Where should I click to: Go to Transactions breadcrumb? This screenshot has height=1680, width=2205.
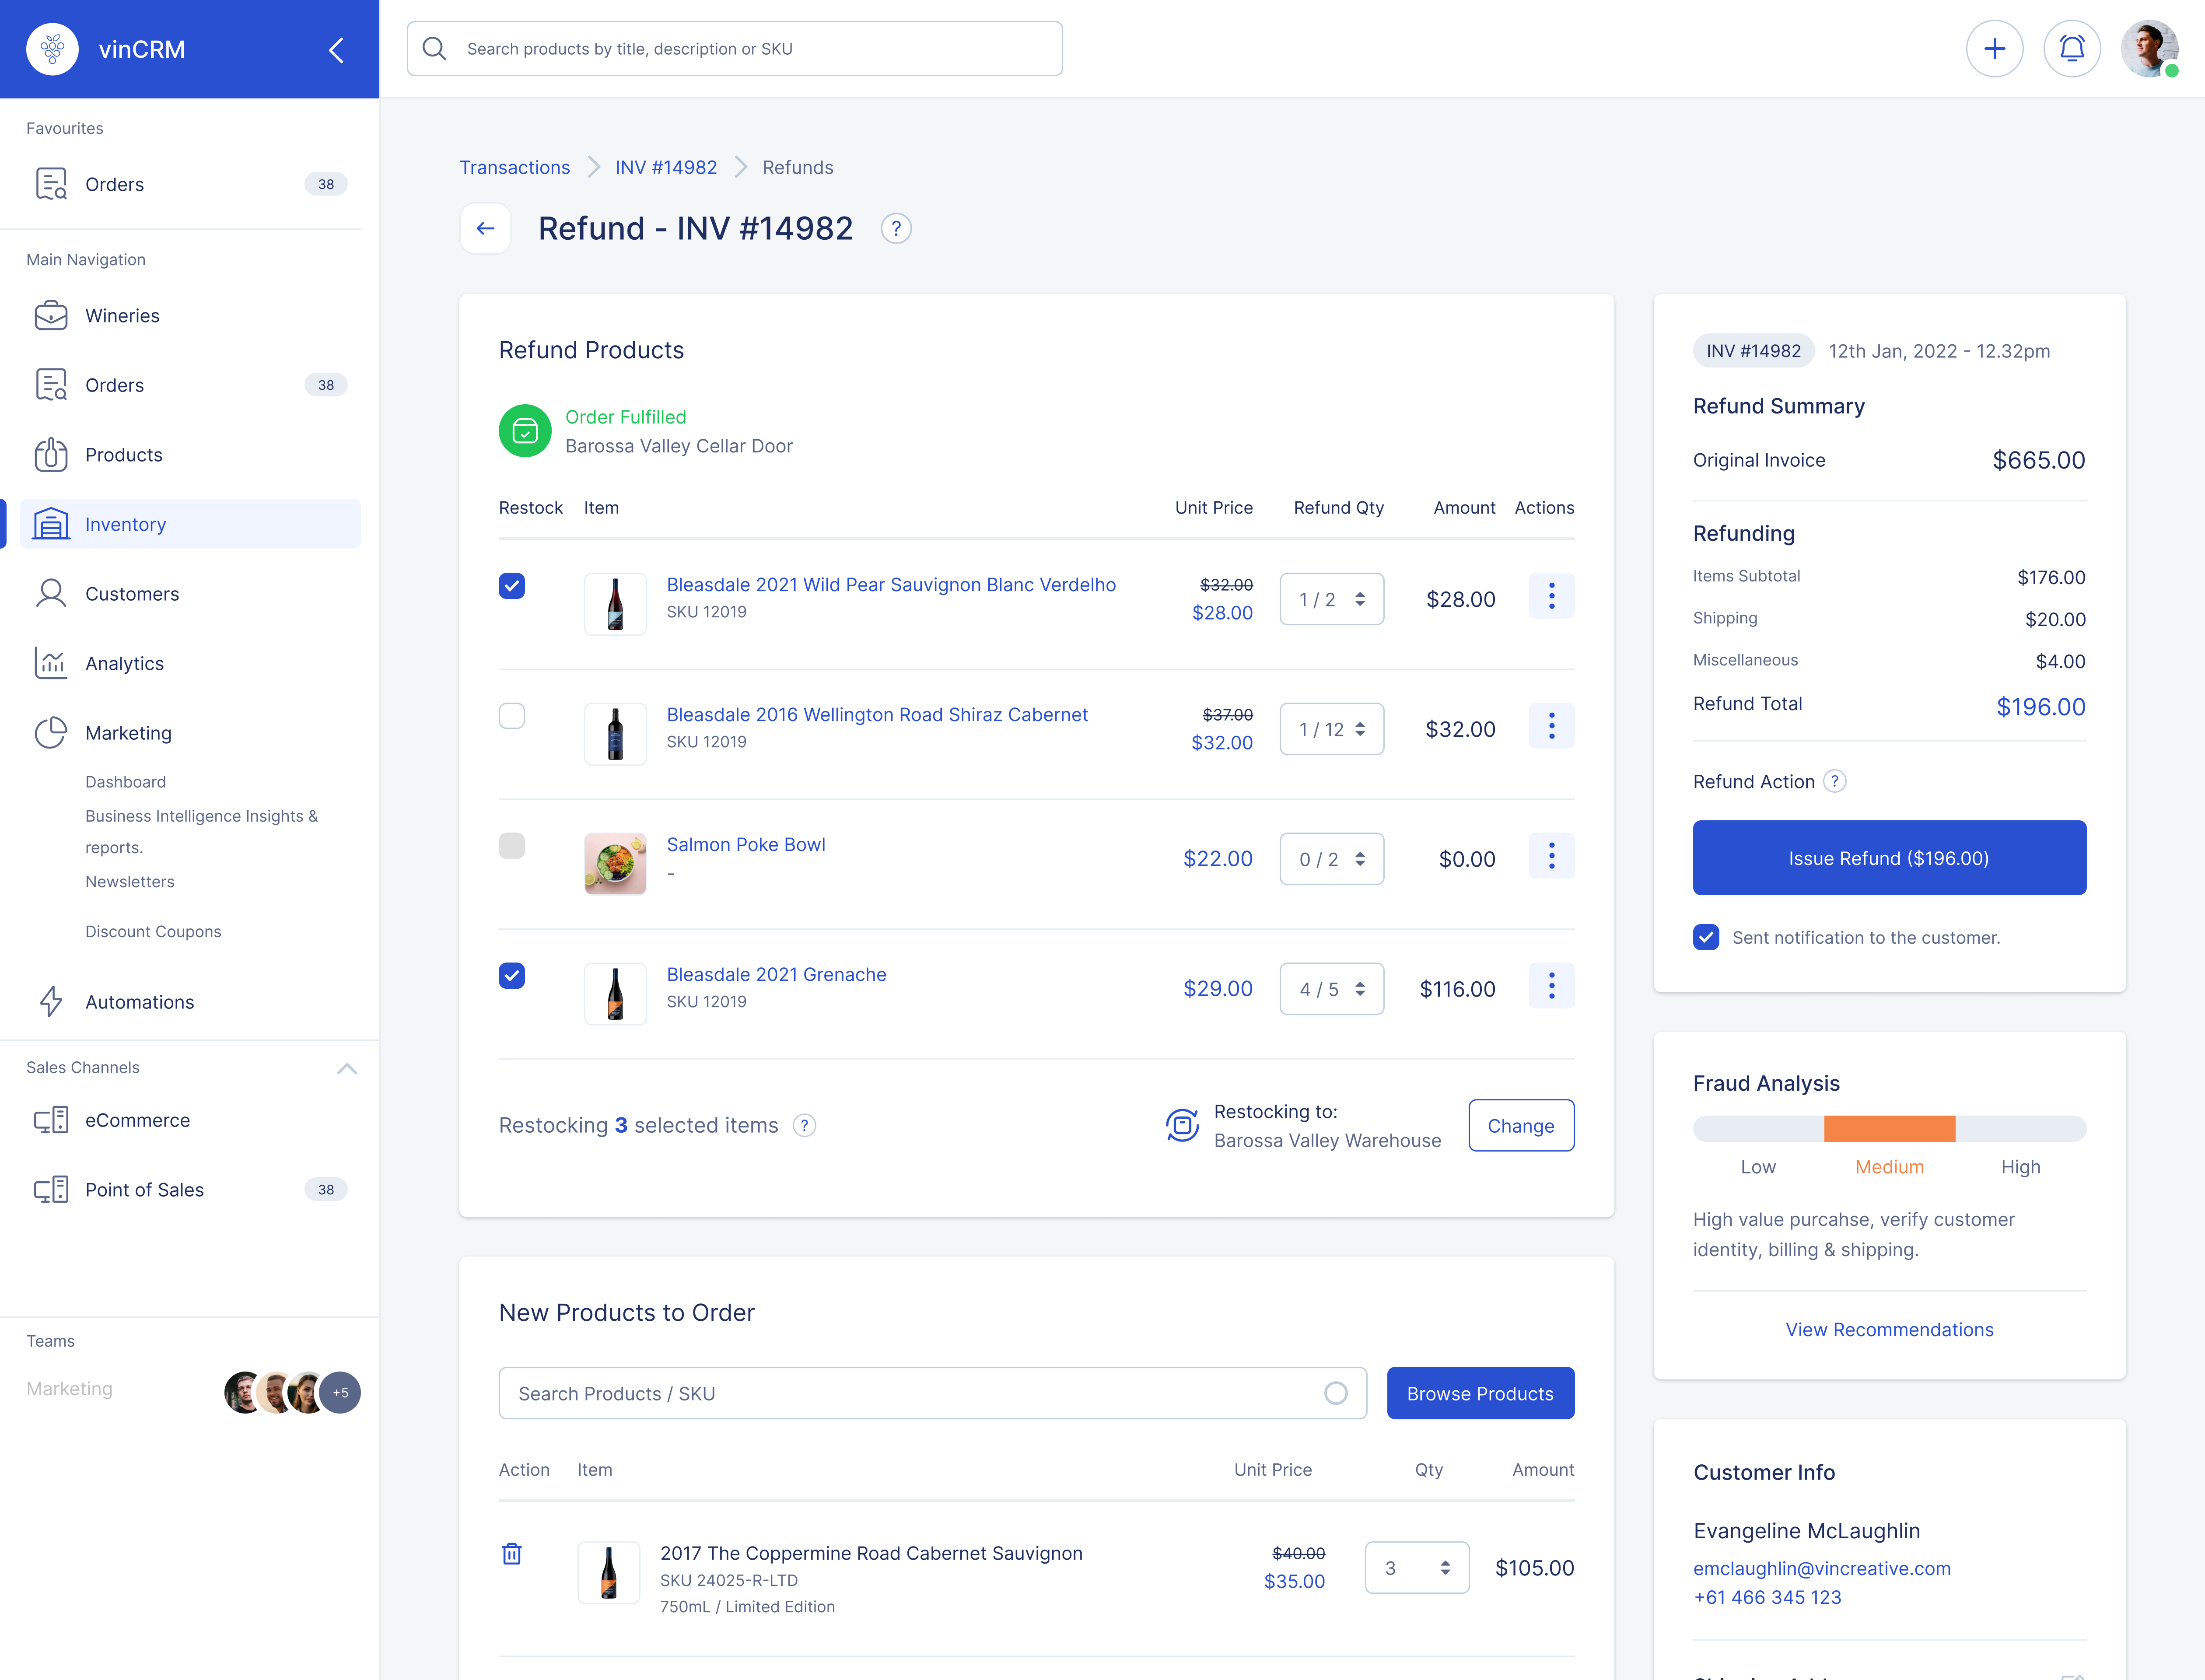(x=515, y=167)
